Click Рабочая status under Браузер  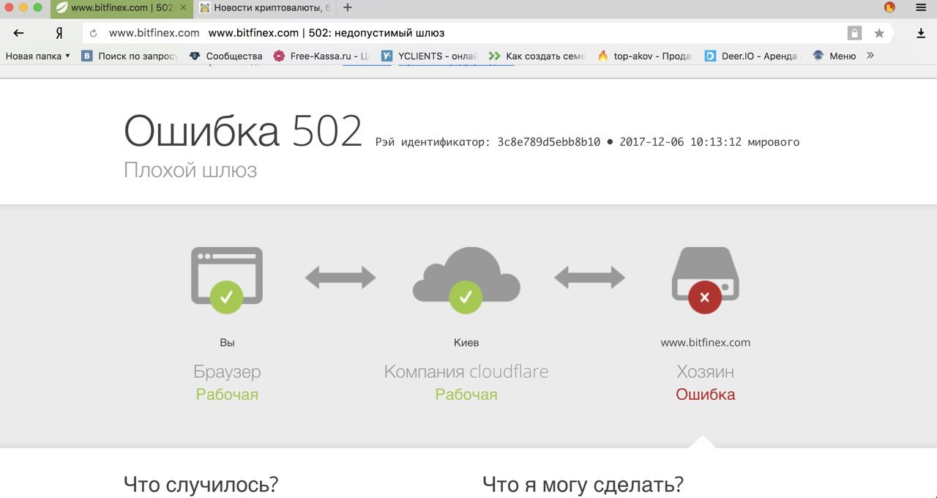(227, 395)
